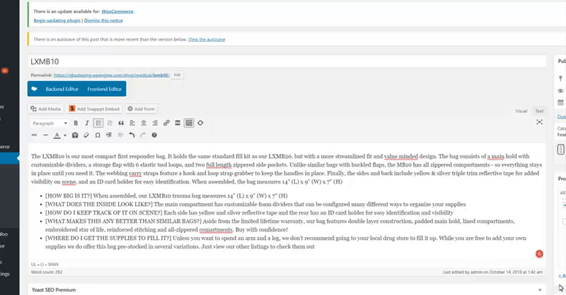Click 'Last edited by admin' status text
566x295 pixels.
coord(492,272)
